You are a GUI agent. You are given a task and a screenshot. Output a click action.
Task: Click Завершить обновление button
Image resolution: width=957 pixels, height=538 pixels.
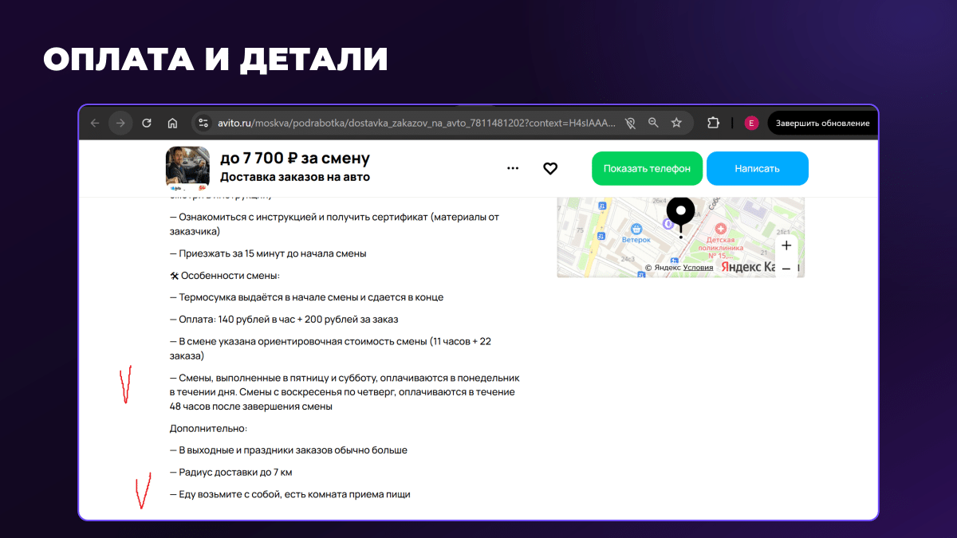[x=822, y=123]
